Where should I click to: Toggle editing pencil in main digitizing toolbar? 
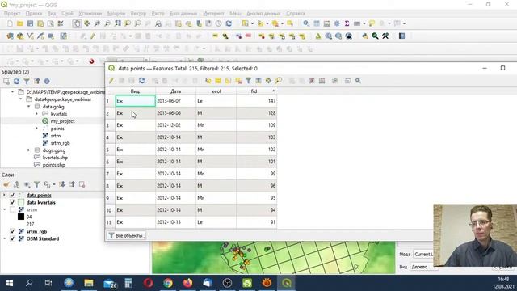[x=93, y=36]
